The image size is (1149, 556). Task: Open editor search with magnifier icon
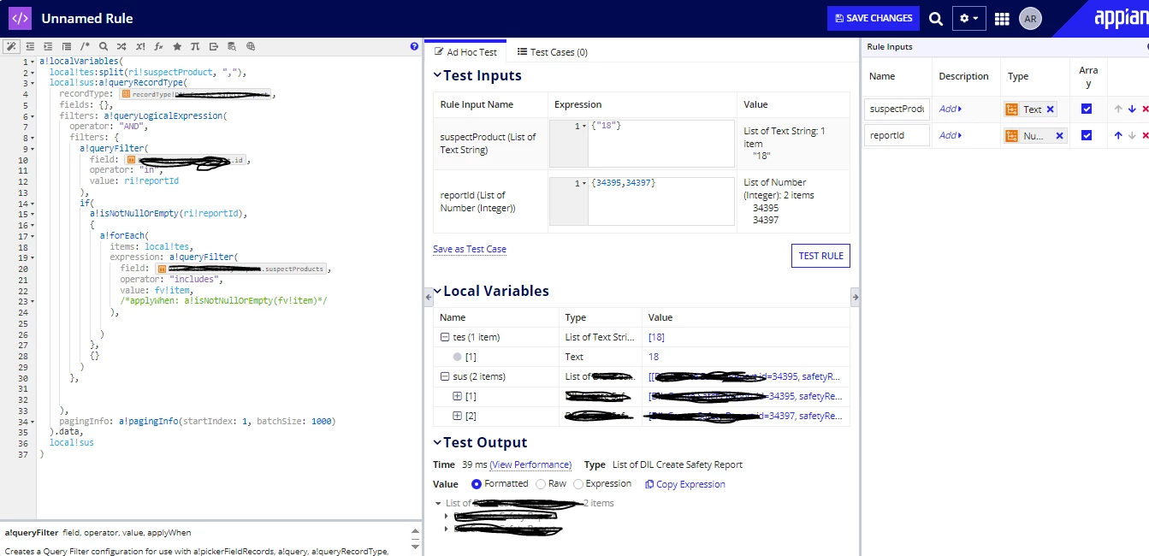click(104, 46)
